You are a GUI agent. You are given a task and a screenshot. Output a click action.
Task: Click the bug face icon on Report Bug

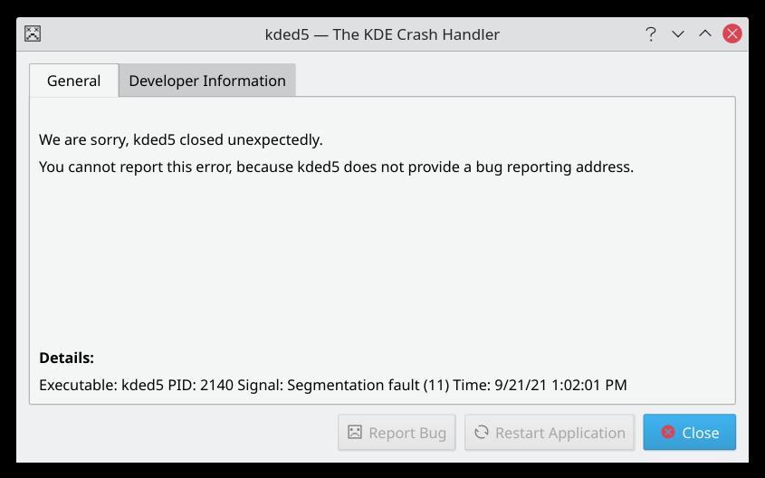(356, 433)
